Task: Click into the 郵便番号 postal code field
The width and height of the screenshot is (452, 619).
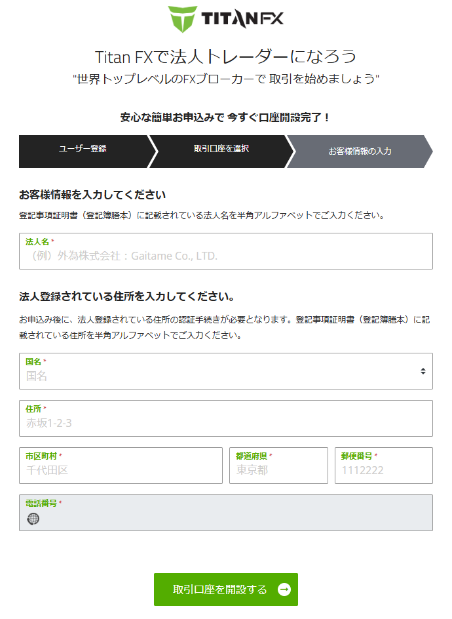Action: (384, 466)
